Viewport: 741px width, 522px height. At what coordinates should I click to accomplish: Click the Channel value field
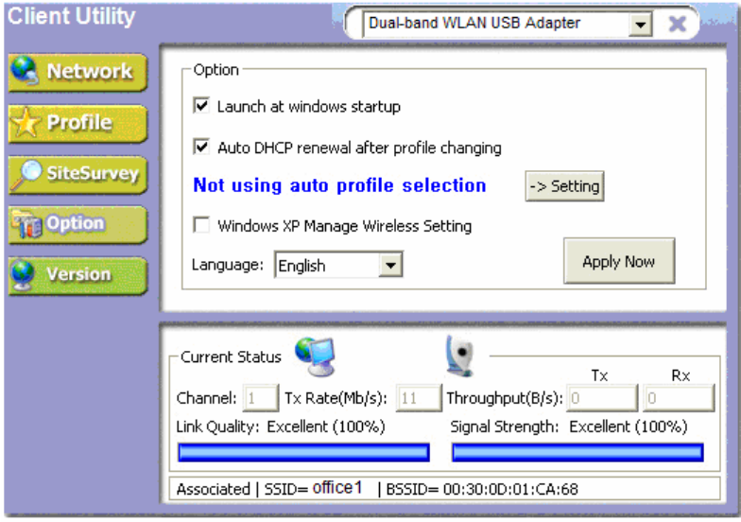point(261,398)
